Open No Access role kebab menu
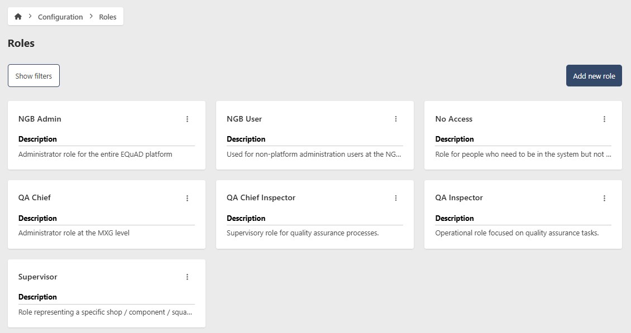Screen dimensions: 631x333 click(604, 119)
